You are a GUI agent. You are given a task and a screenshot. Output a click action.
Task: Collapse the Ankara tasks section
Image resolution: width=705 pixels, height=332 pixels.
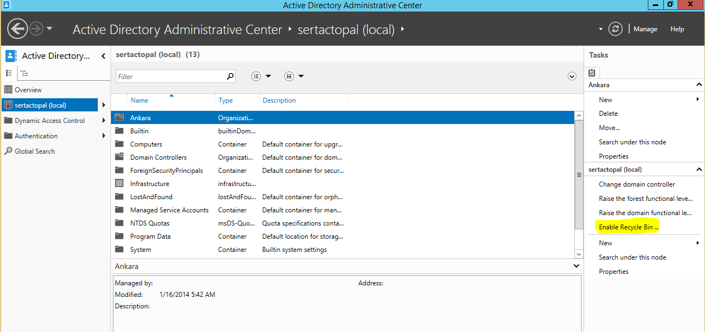[699, 85]
